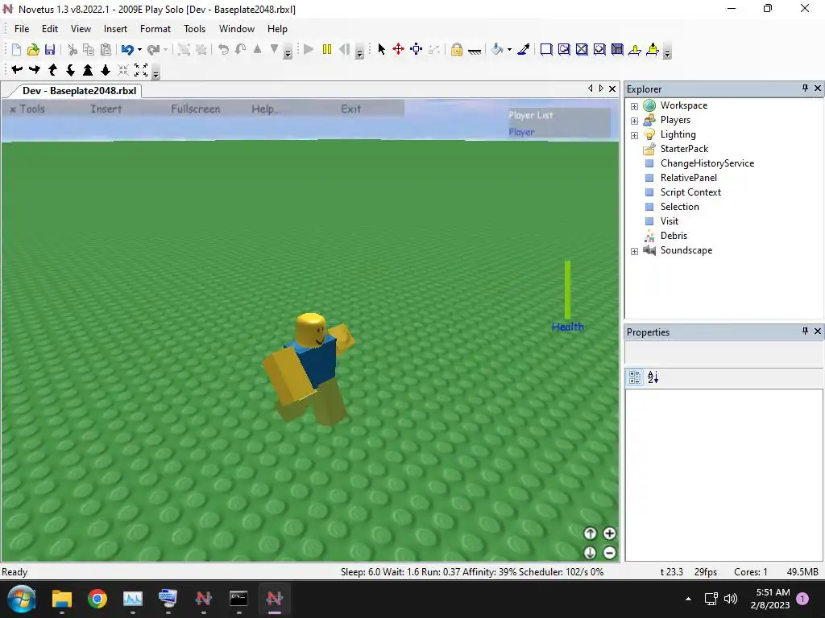
Task: Click in-game Fullscreen button
Action: click(x=195, y=109)
